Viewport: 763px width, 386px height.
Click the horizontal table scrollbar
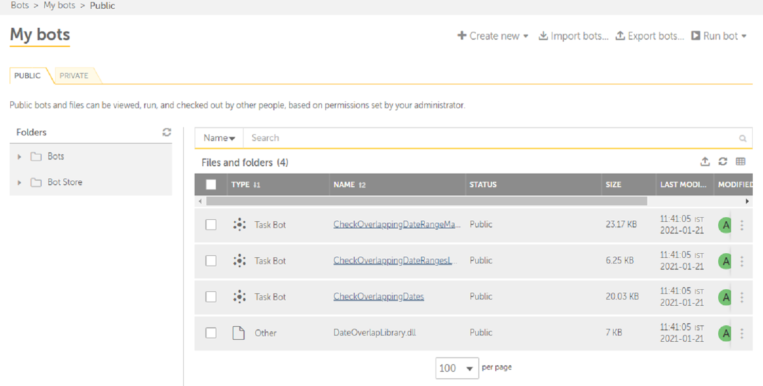point(426,201)
